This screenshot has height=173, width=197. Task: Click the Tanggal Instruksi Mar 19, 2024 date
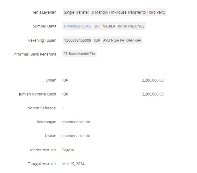click(x=73, y=164)
